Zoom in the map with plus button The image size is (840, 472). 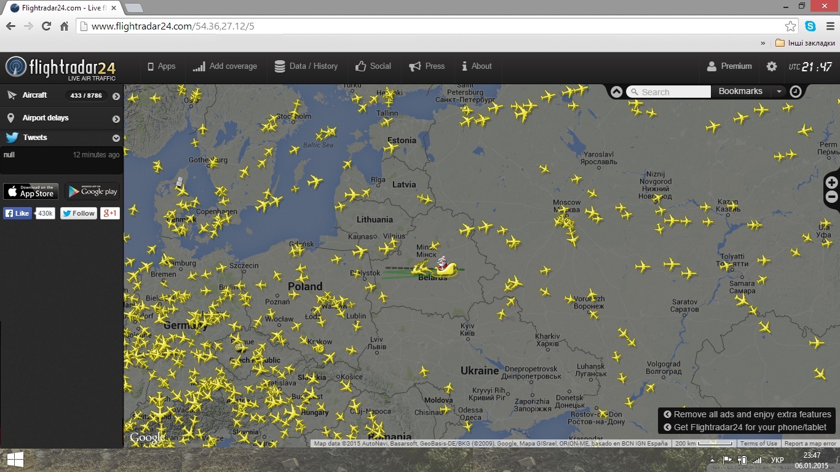click(x=831, y=183)
